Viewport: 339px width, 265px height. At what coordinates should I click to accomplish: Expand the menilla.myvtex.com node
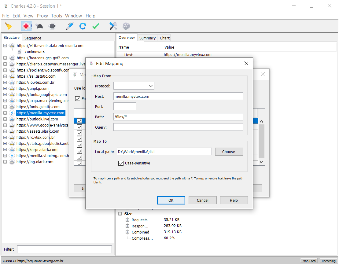click(x=5, y=113)
